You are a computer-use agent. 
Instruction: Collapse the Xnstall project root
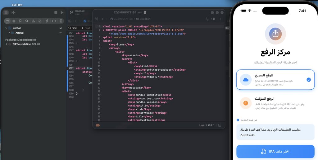click(6, 28)
